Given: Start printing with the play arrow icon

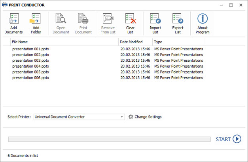Looking at the screenshot, I should coord(237,139).
